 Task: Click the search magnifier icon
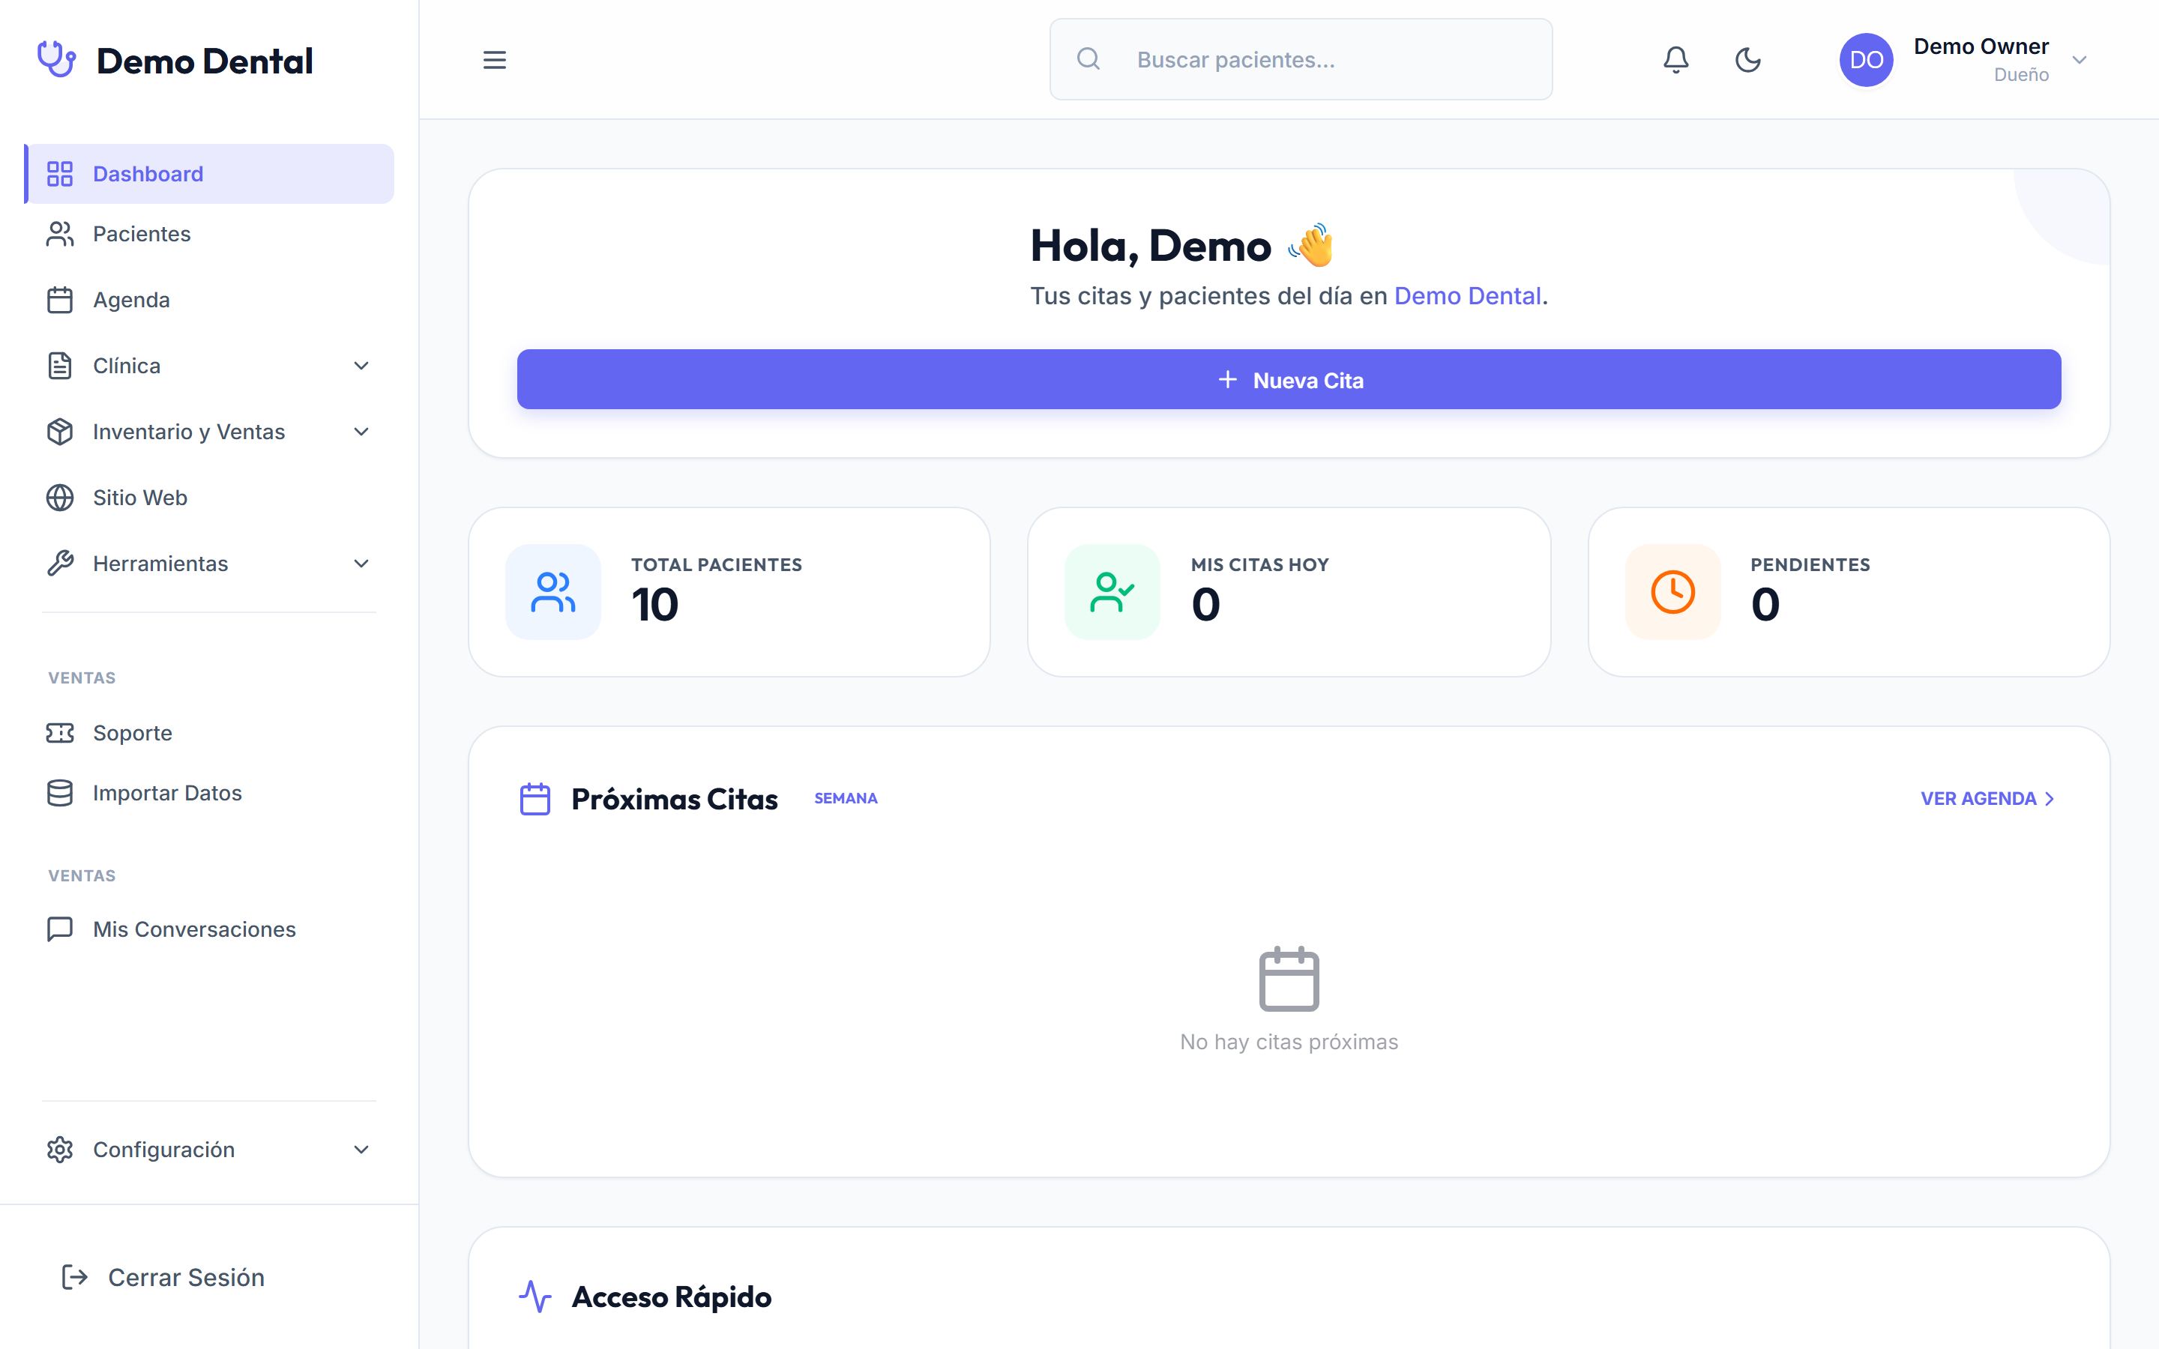click(1088, 60)
